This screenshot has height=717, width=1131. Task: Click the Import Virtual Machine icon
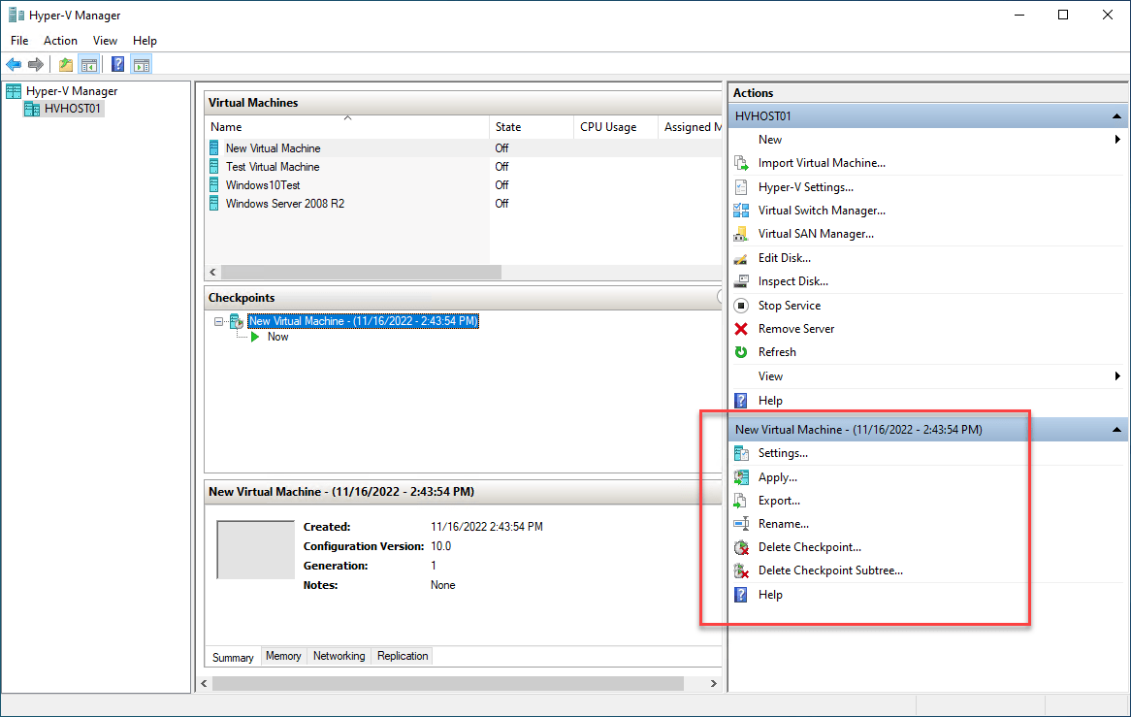pos(741,163)
